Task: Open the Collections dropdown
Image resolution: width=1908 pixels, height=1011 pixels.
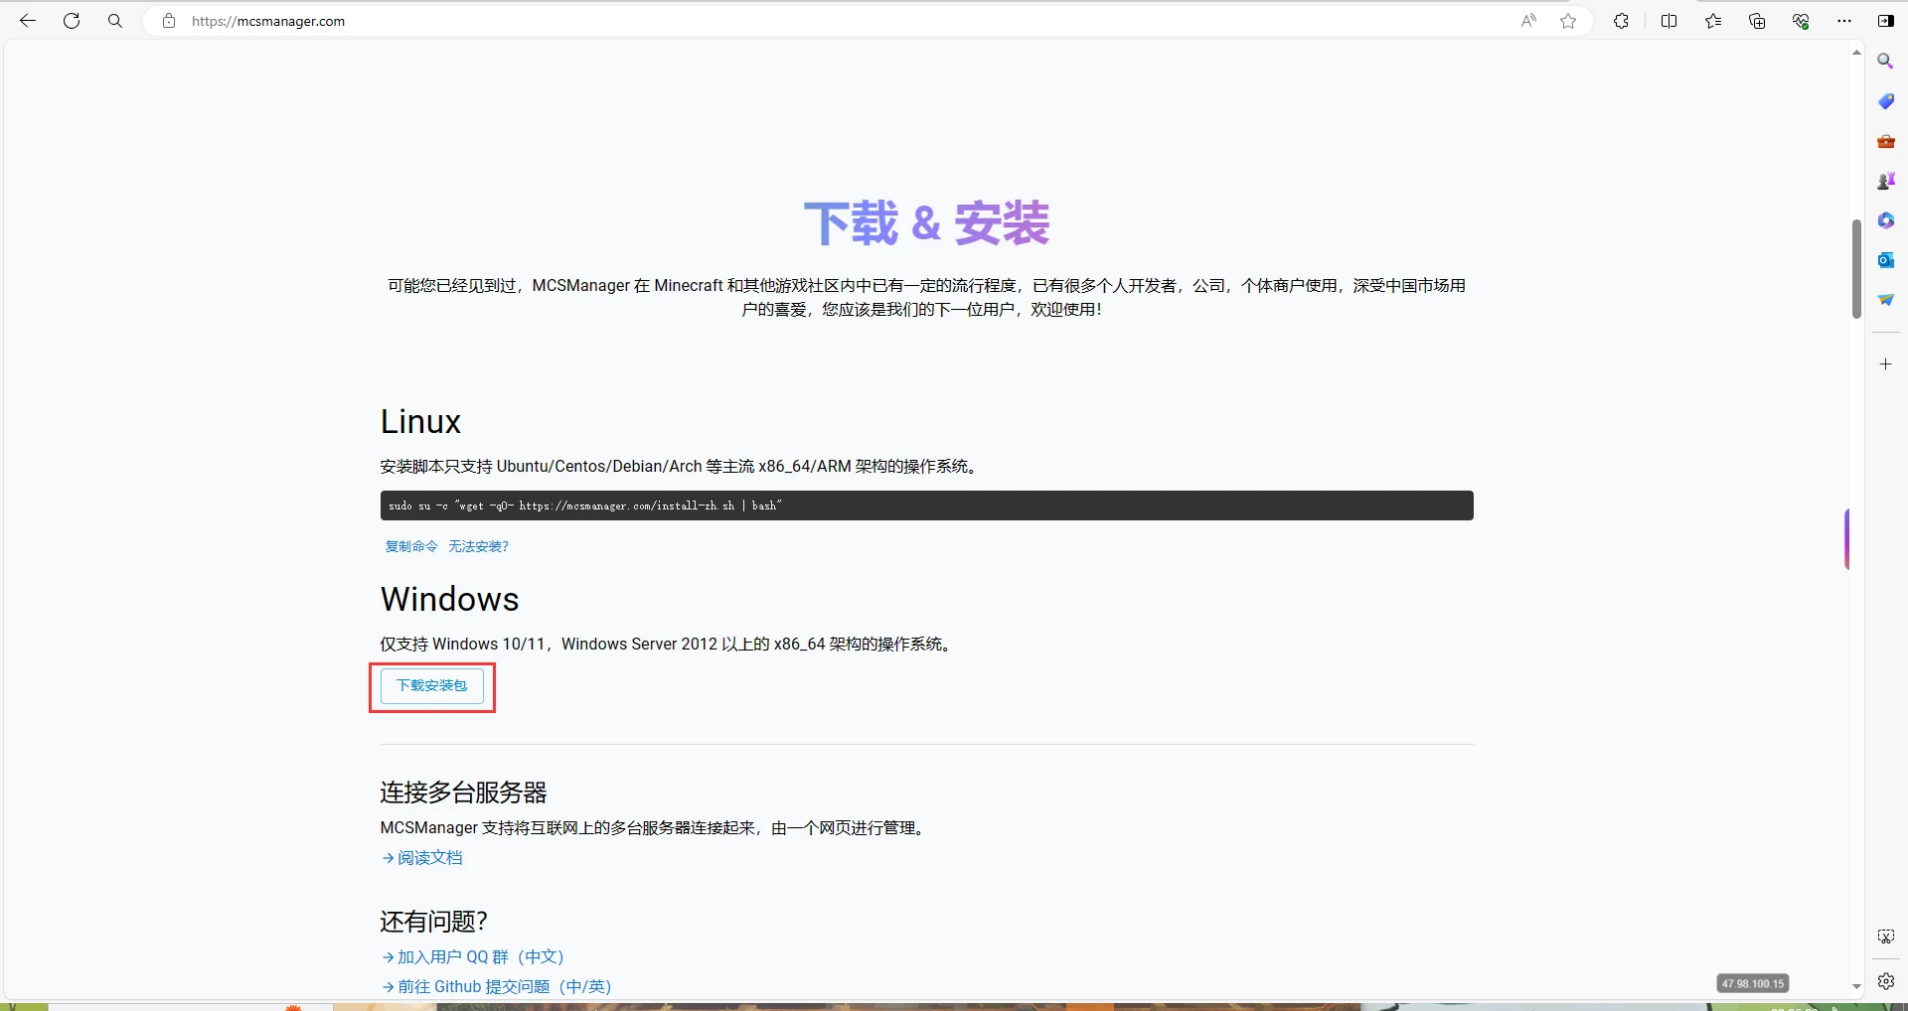Action: coord(1757,21)
